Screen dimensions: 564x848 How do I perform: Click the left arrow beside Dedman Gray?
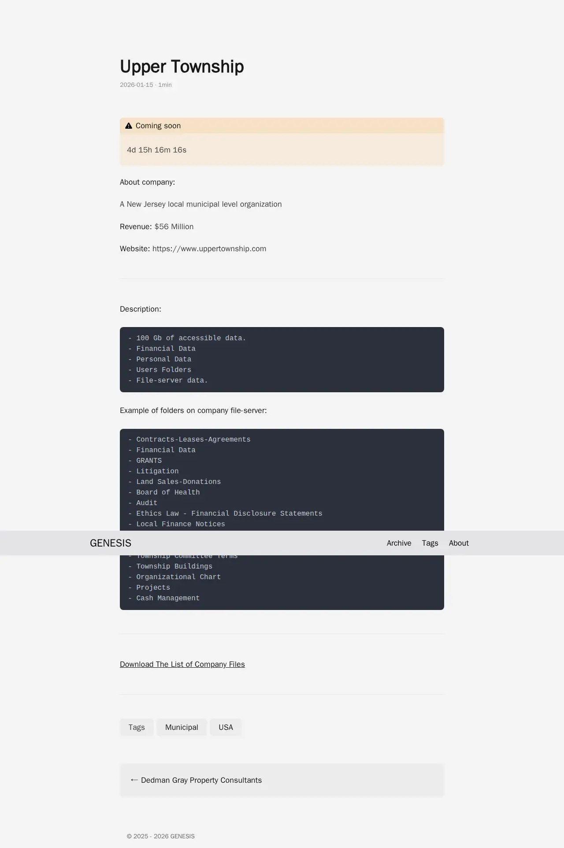pyautogui.click(x=134, y=780)
